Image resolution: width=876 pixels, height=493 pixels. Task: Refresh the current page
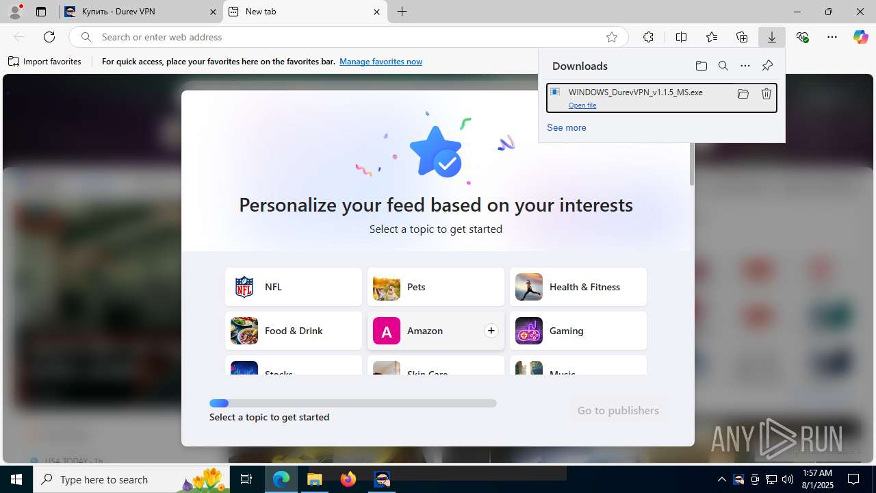click(x=49, y=37)
